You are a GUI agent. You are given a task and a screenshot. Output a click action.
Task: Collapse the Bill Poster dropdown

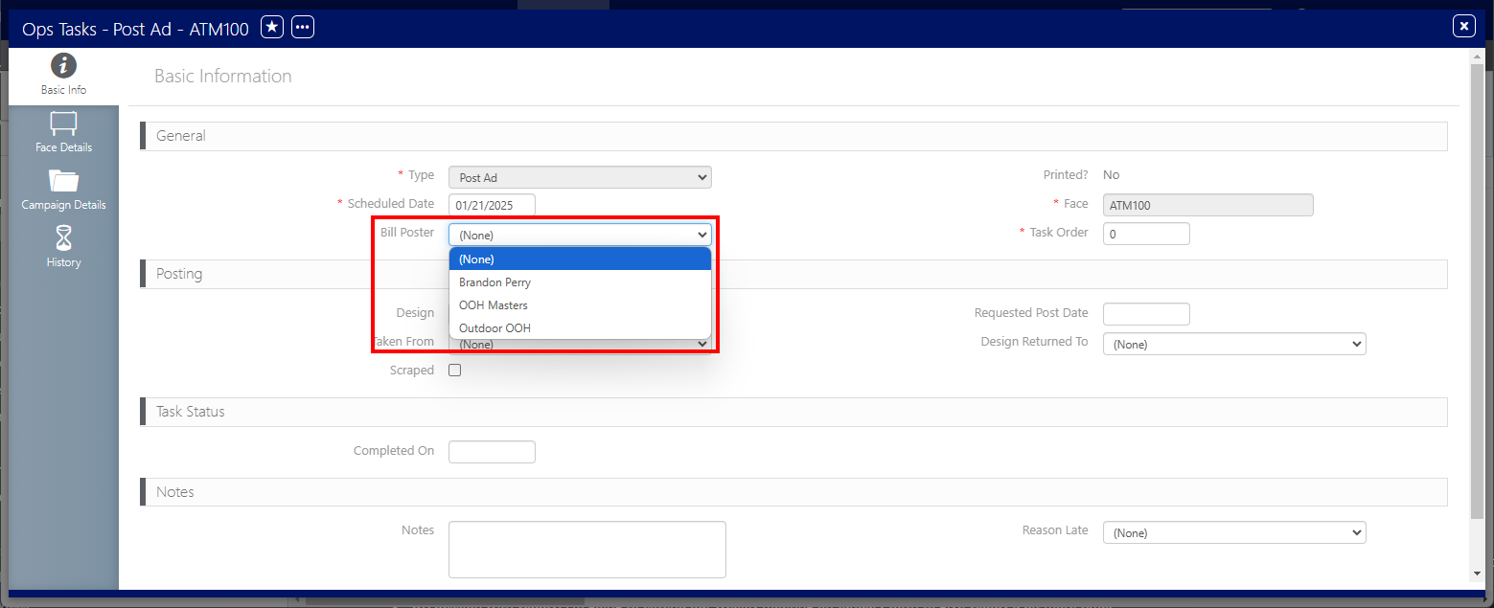pos(580,234)
